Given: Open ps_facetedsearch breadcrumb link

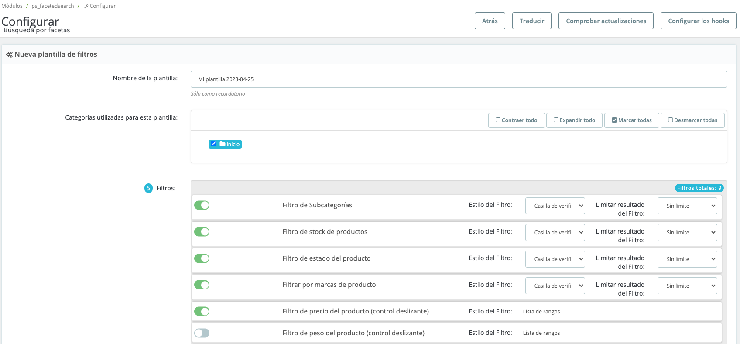Looking at the screenshot, I should coord(53,6).
